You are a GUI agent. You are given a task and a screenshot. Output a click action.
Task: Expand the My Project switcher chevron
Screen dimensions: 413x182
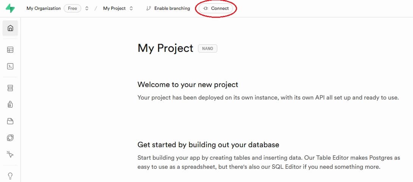click(131, 8)
